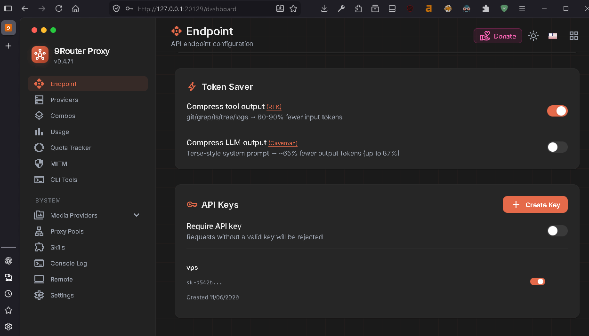Expand the Media Providers chevron
This screenshot has width=589, height=336.
(137, 215)
